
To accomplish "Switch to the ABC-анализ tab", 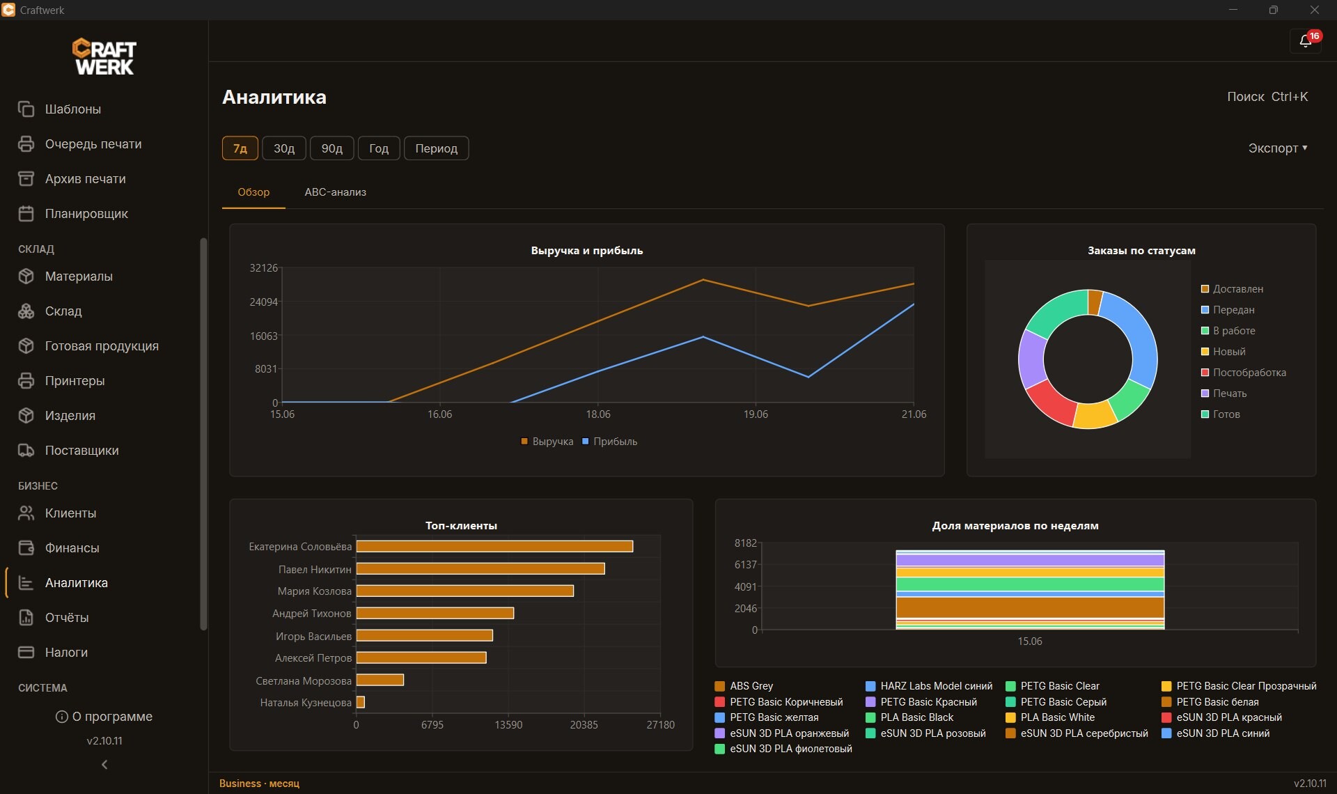I will (335, 192).
